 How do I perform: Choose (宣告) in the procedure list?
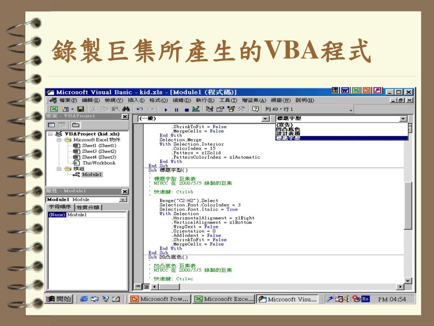click(x=342, y=125)
